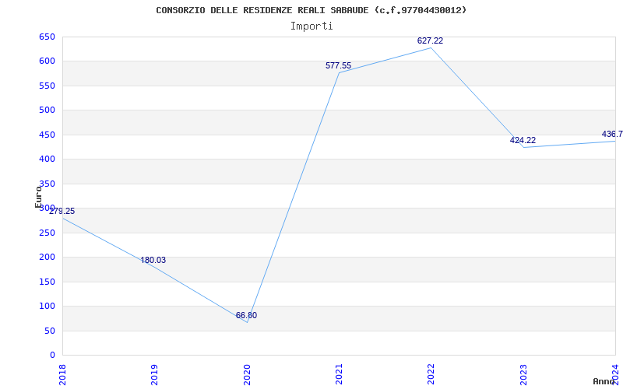The image size is (623, 389).
Task: Select the 2019 x-axis year label
Action: tap(154, 375)
